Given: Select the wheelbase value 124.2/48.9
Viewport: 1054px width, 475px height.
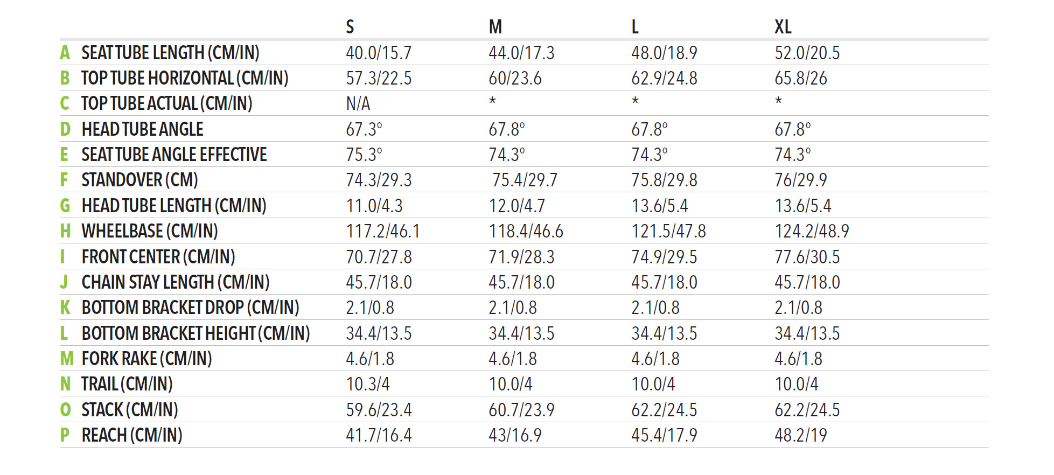Looking at the screenshot, I should (x=812, y=231).
